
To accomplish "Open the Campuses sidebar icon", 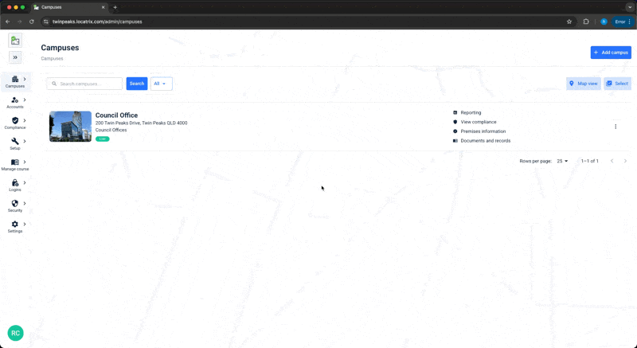I will point(15,79).
